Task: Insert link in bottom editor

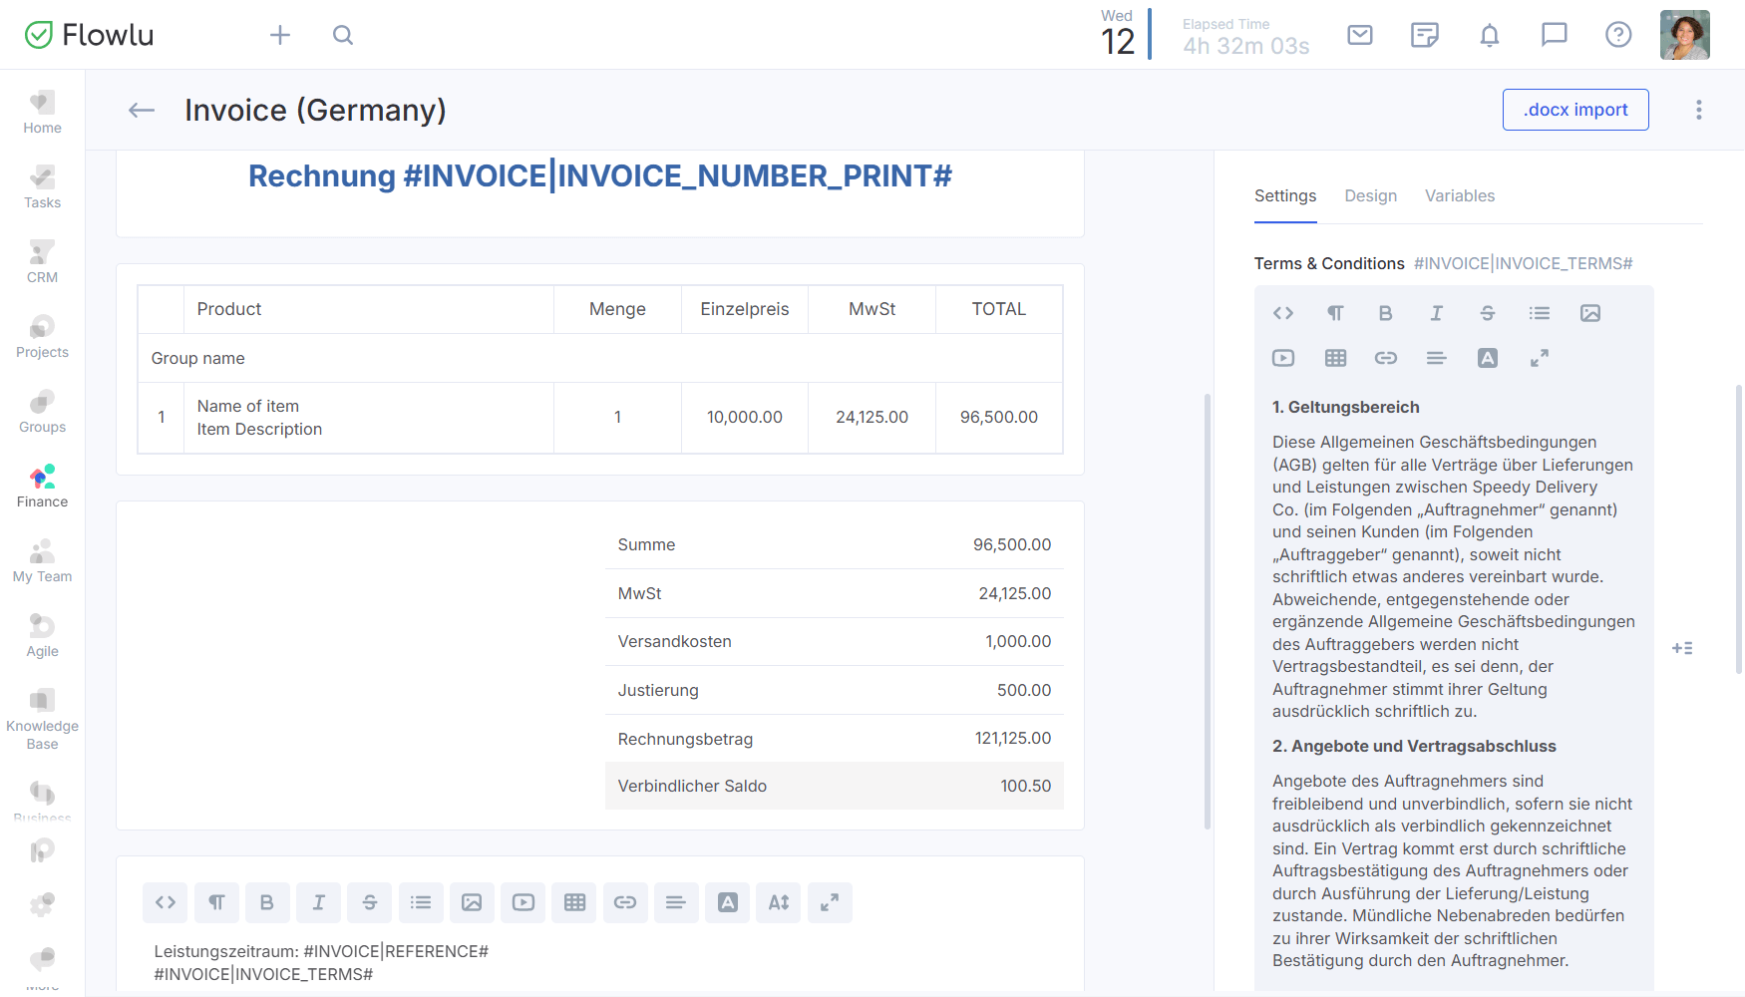Action: pyautogui.click(x=625, y=902)
